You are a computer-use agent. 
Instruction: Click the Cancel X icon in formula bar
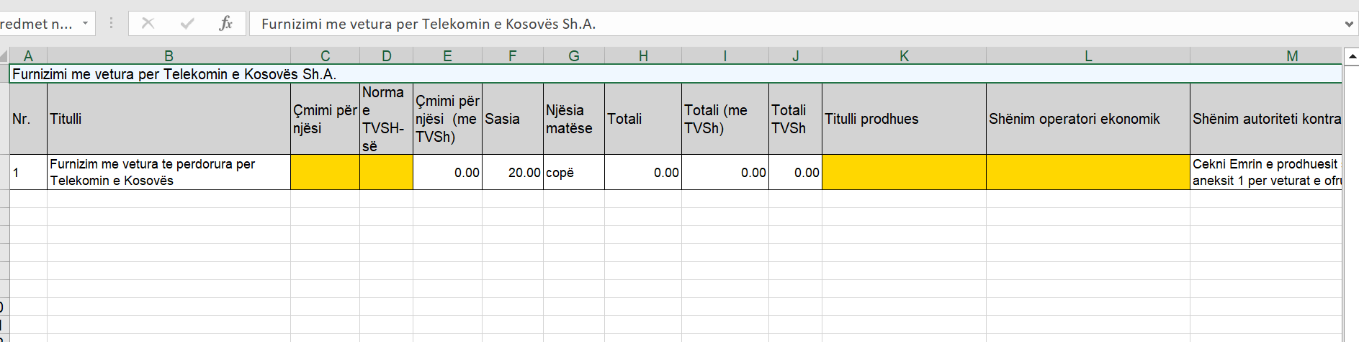tap(148, 24)
